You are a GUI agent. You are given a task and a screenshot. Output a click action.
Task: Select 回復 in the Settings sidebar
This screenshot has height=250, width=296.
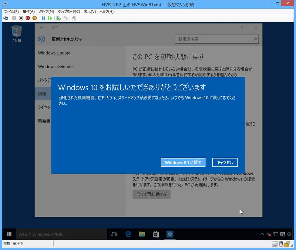[43, 94]
